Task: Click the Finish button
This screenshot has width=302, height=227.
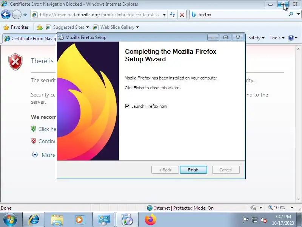Action: (x=193, y=169)
